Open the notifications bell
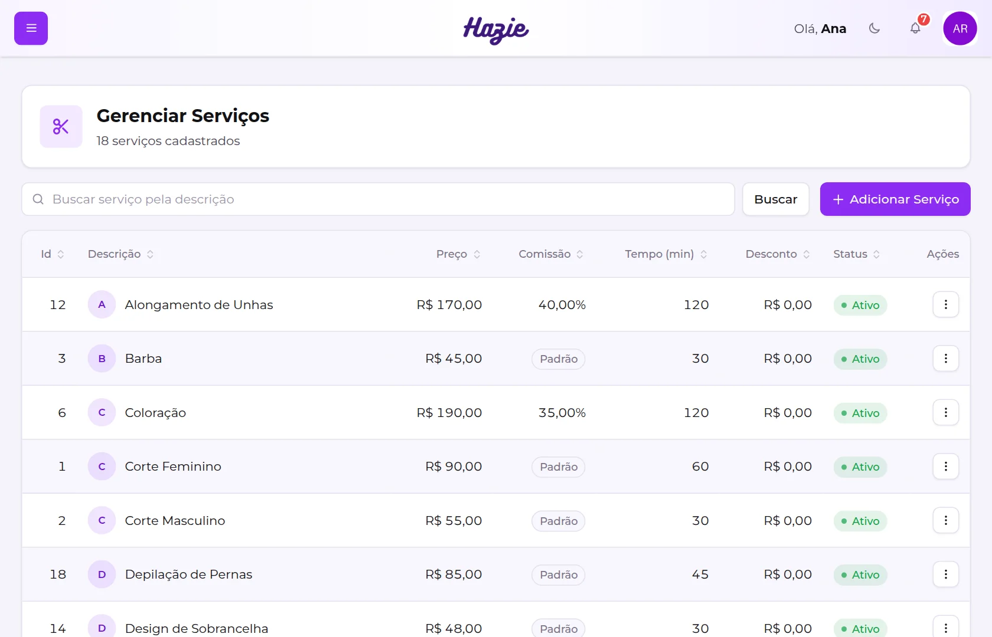Screen dimensions: 992x637 [x=915, y=28]
